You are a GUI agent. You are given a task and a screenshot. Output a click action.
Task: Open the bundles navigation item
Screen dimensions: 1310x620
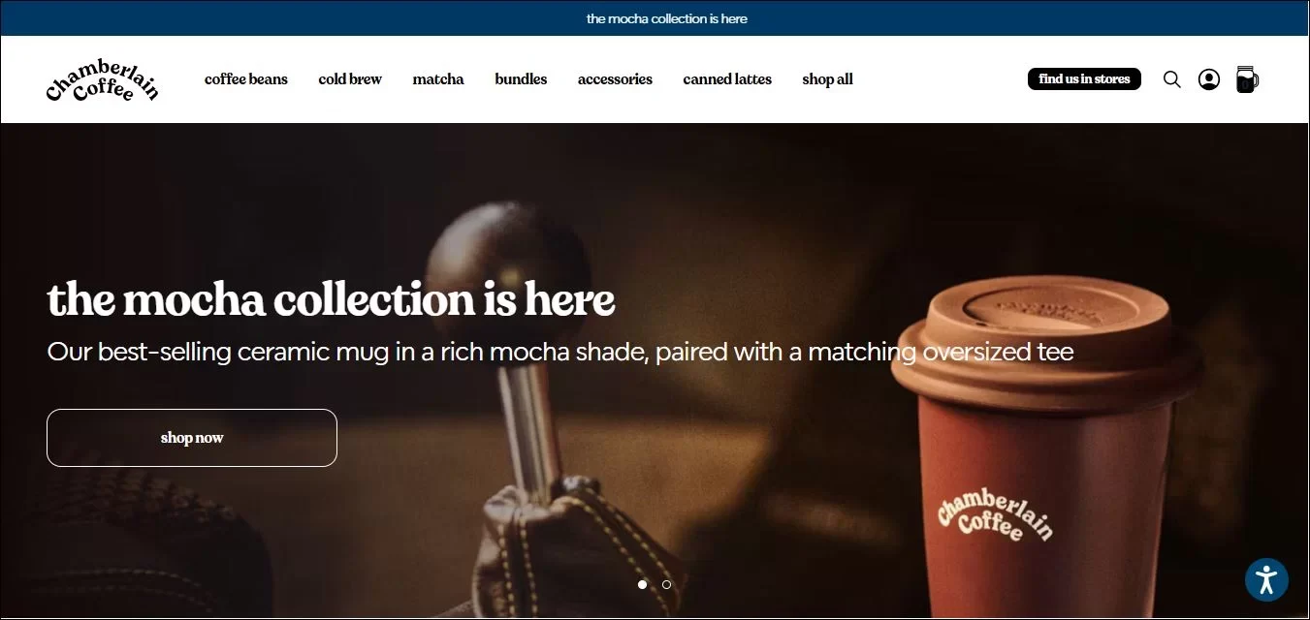[x=521, y=79]
